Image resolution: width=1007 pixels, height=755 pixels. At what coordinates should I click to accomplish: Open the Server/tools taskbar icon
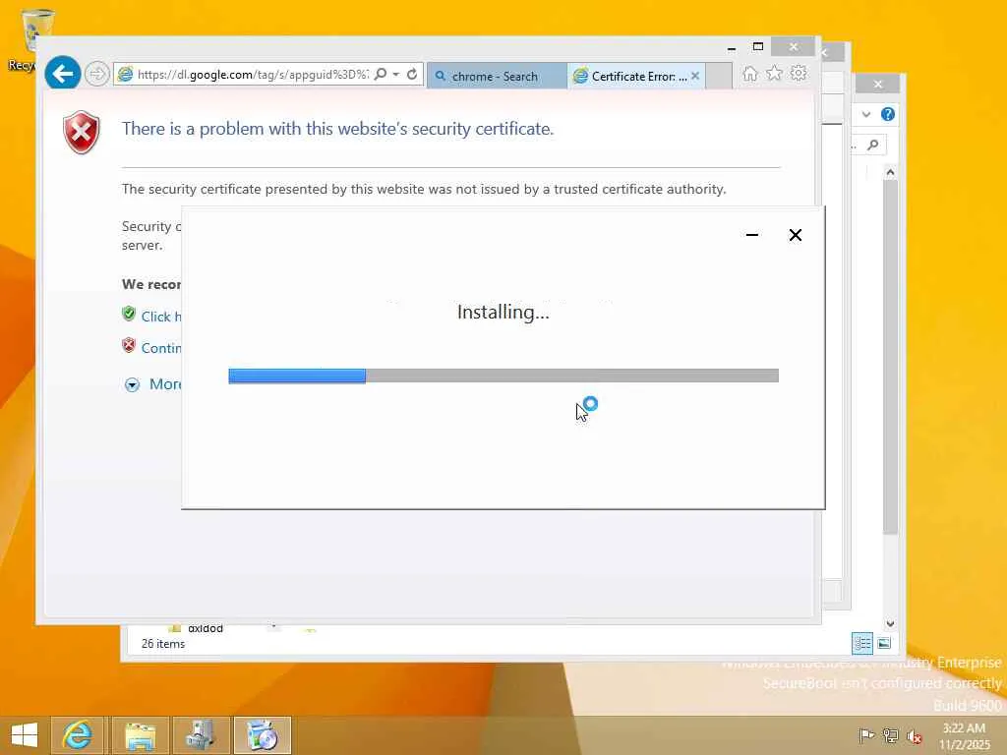(x=201, y=735)
